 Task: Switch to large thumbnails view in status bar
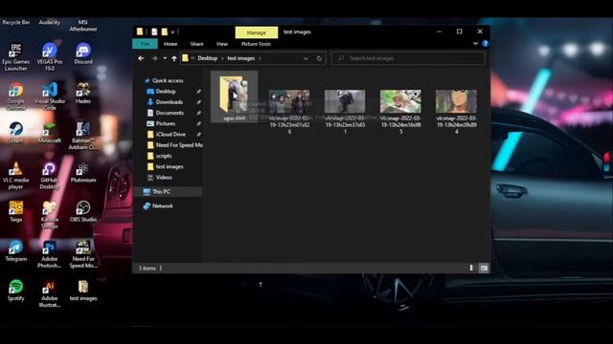484,268
